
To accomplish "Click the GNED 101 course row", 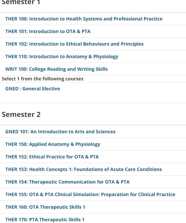I will click(x=93, y=132).
